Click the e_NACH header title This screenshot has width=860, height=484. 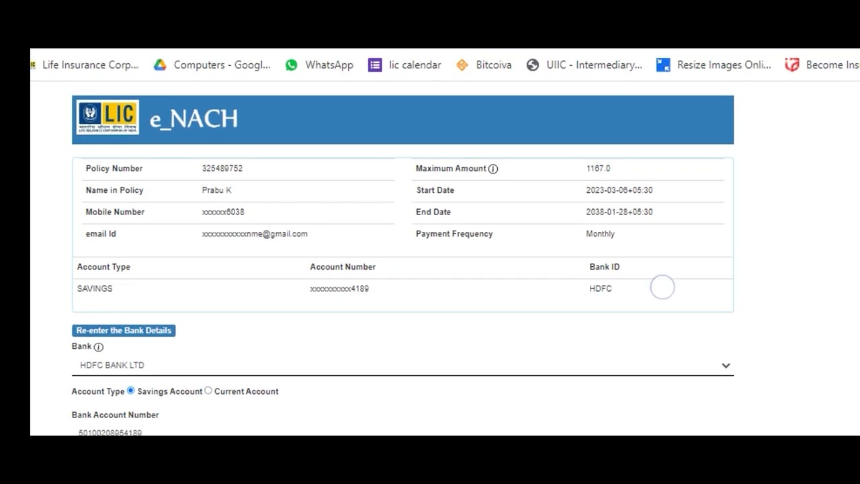click(x=193, y=119)
